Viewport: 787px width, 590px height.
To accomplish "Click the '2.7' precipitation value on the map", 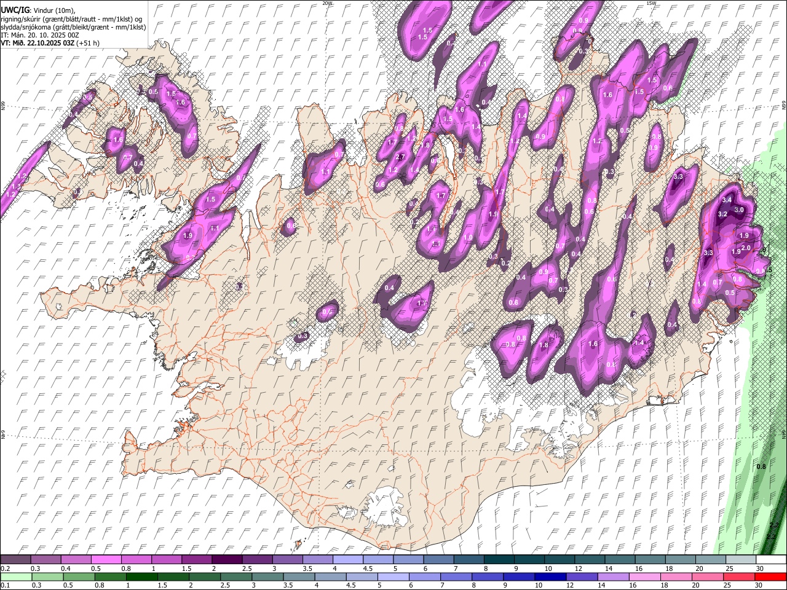I will [x=400, y=157].
